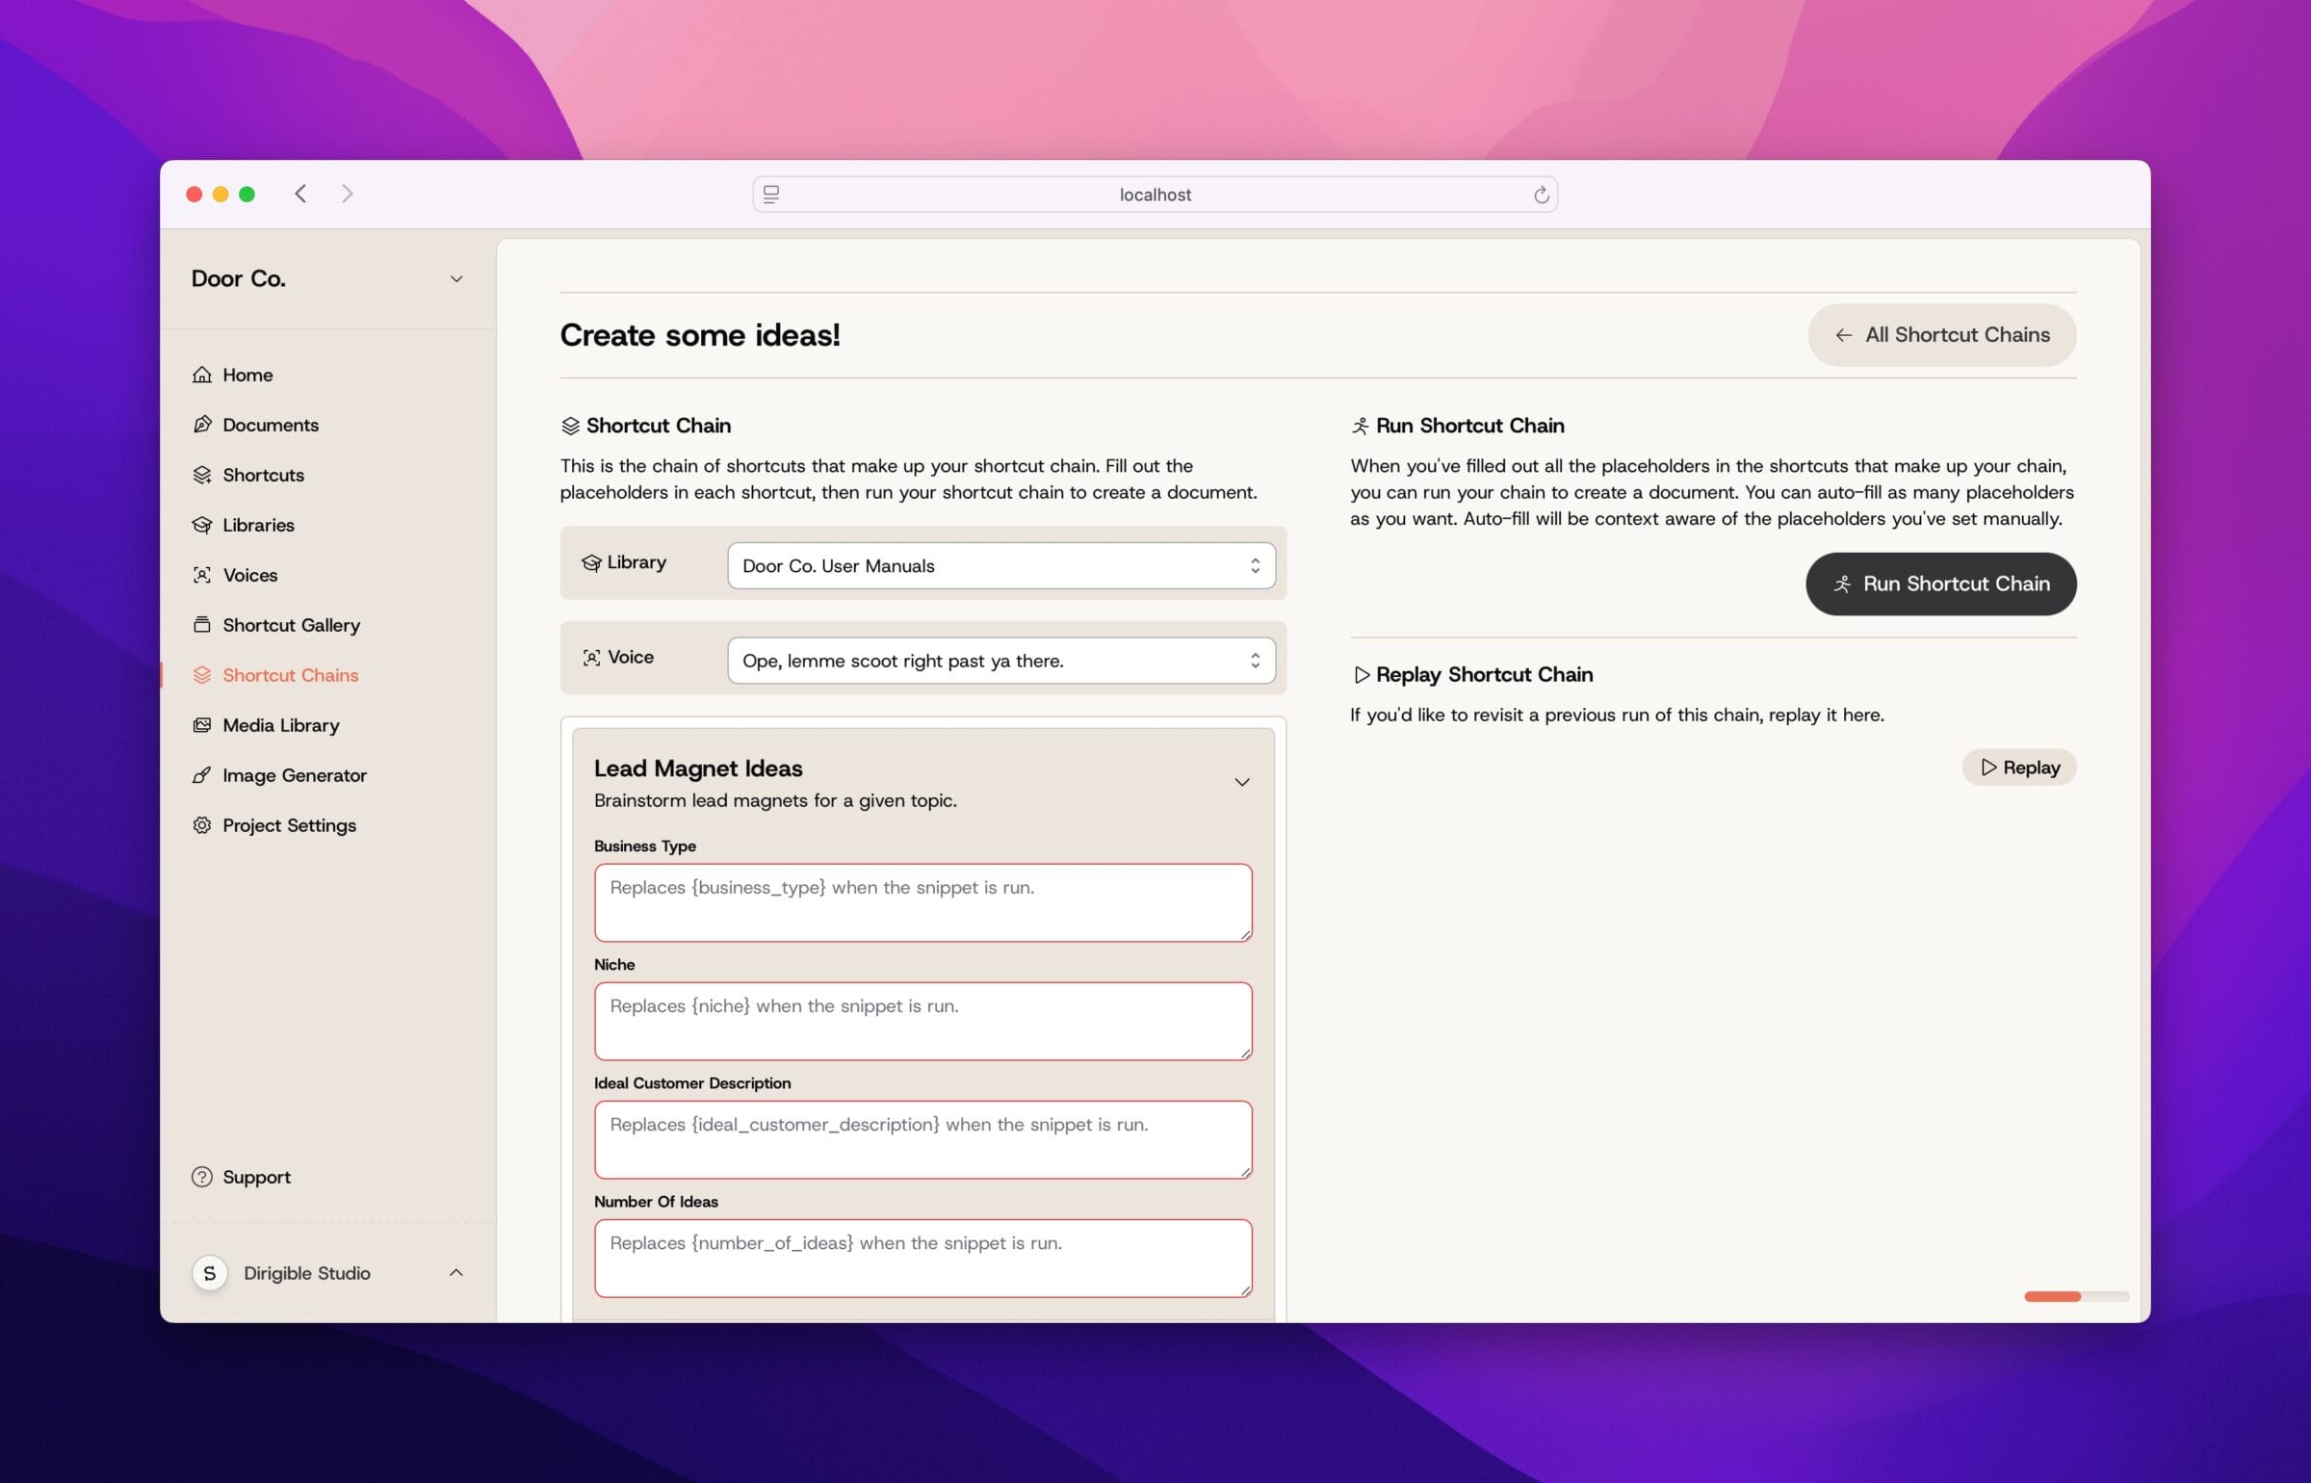The image size is (2311, 1483).
Task: Click the orange horizontal scrollbar indicator
Action: pyautogui.click(x=2052, y=1296)
